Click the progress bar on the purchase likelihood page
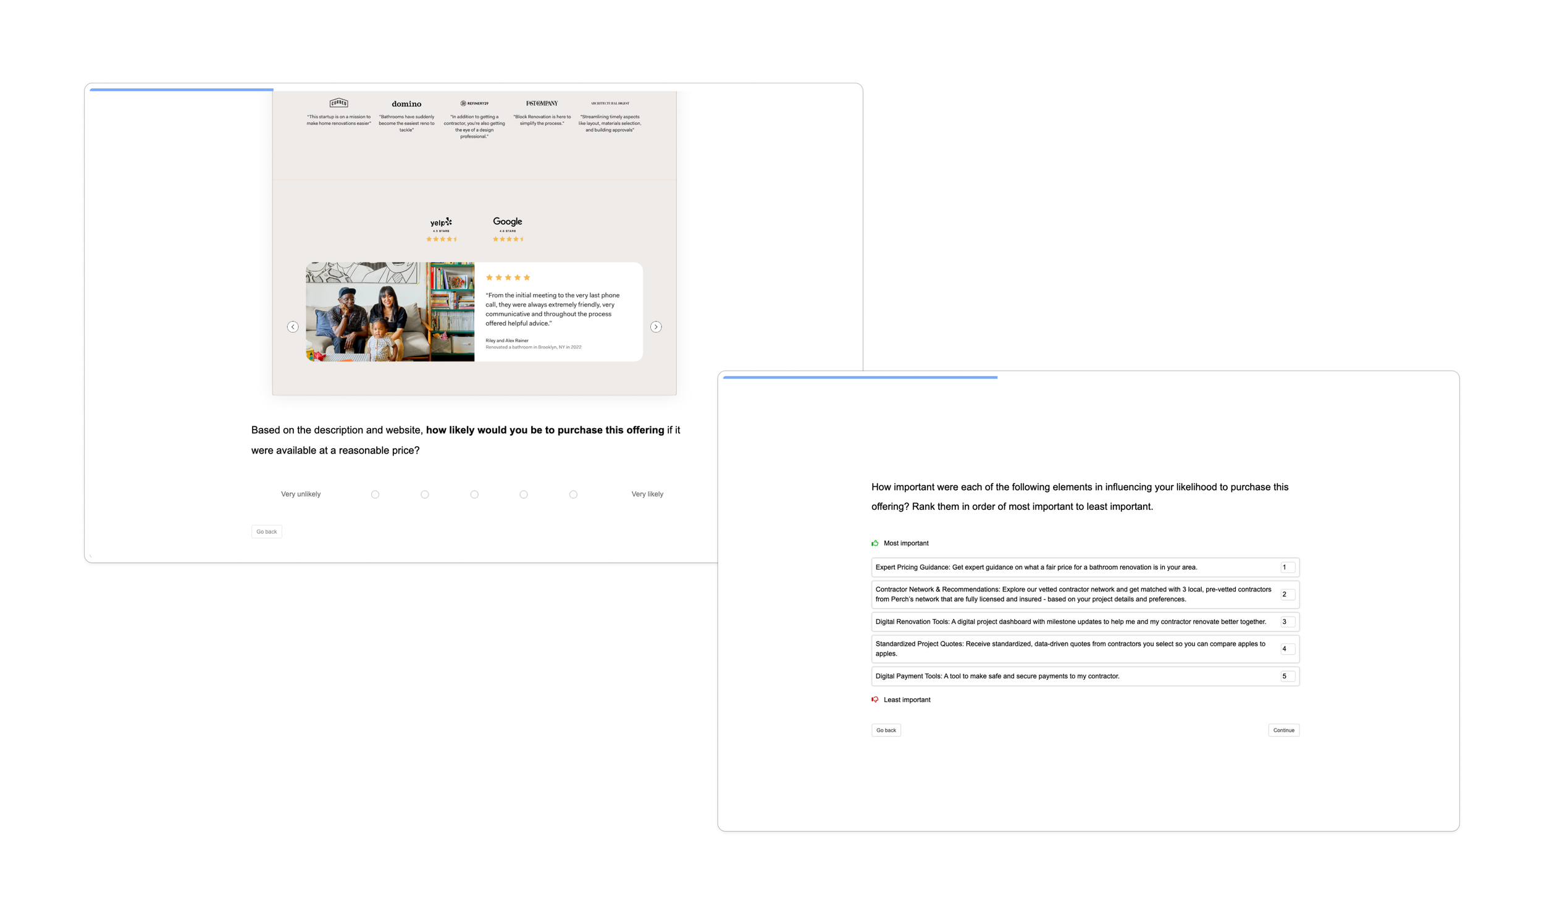The image size is (1544, 917). coord(182,90)
